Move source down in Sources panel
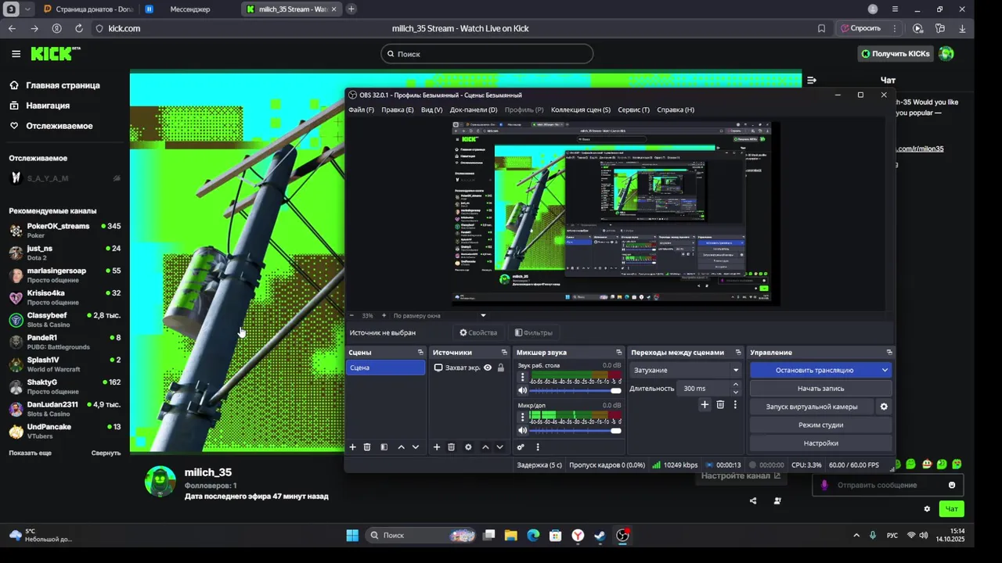This screenshot has width=1002, height=563. coord(499,447)
